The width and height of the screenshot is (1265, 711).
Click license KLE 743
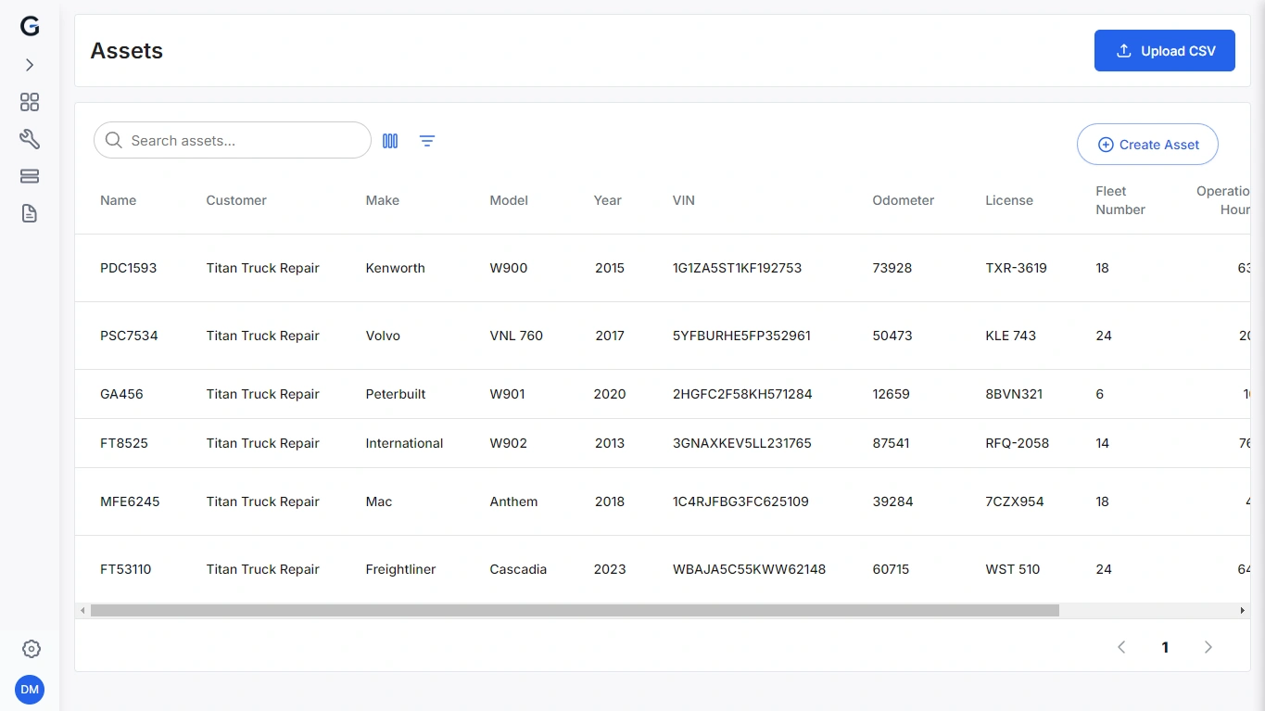(1010, 336)
